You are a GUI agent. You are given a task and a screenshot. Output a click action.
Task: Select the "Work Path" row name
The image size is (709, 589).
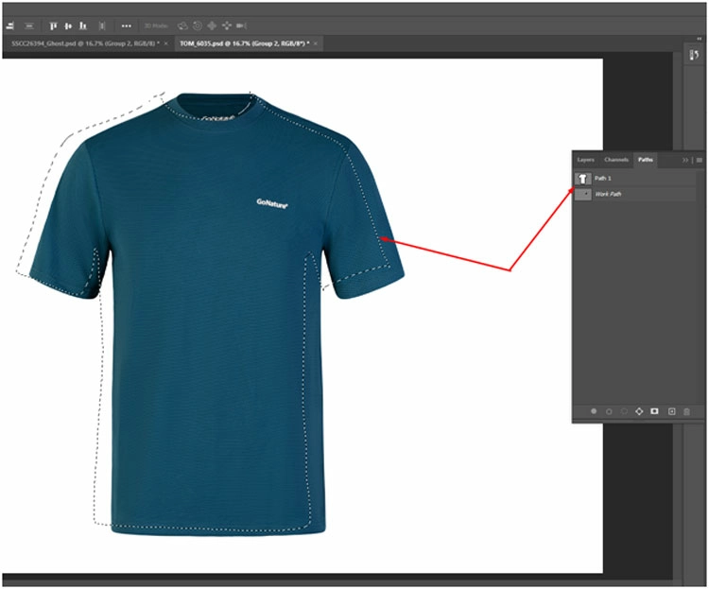point(608,194)
